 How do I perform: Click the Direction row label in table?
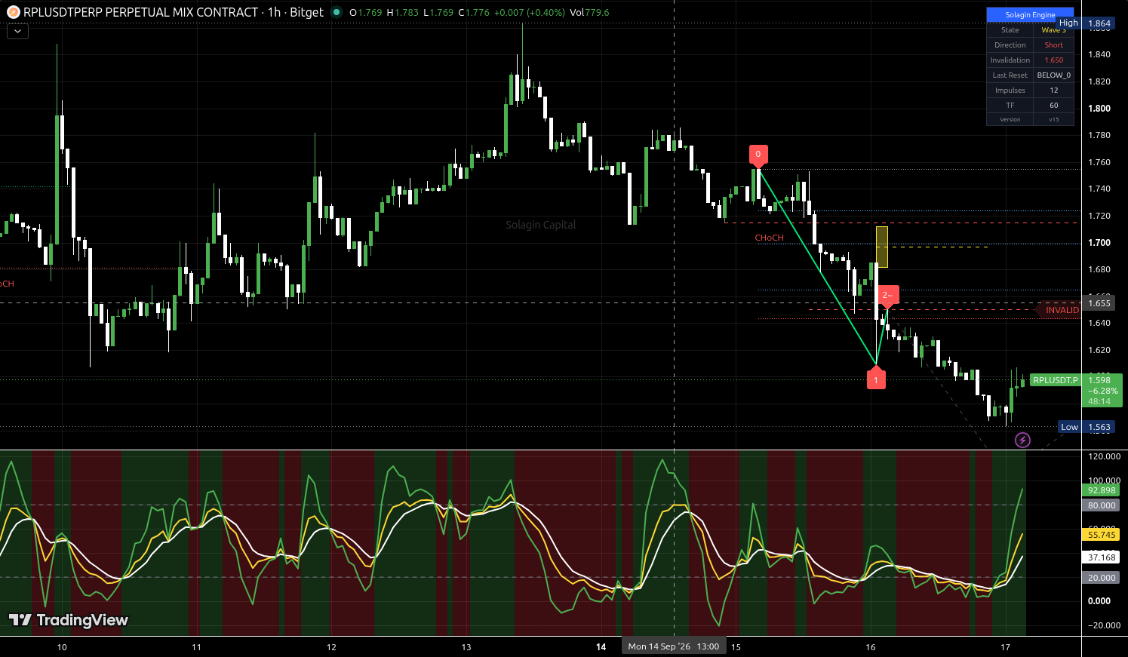pyautogui.click(x=1010, y=45)
